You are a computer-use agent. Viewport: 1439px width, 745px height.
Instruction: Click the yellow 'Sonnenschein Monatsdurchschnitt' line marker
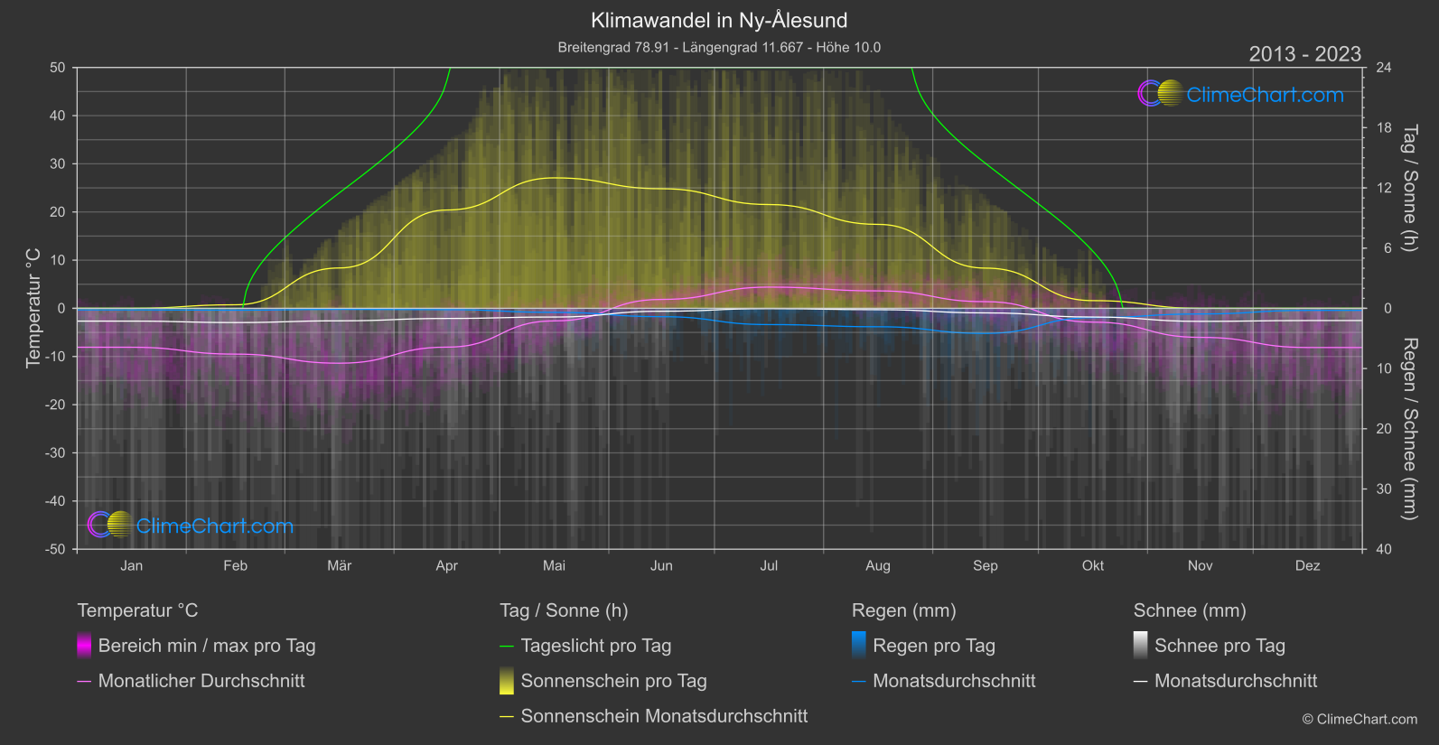click(507, 717)
